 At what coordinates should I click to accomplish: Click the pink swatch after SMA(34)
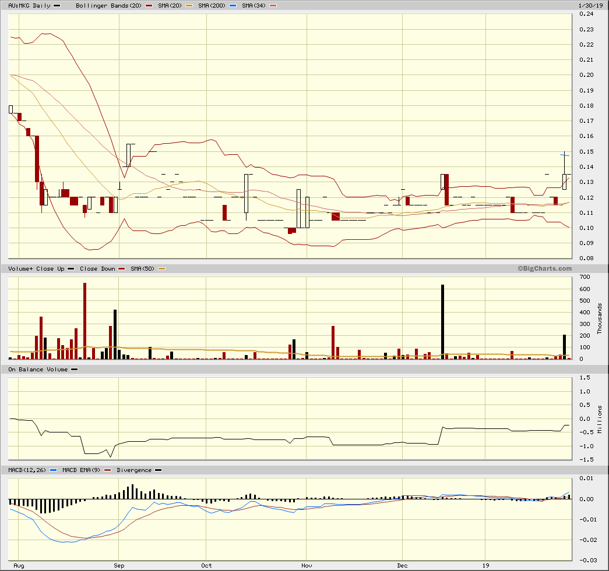[x=273, y=6]
